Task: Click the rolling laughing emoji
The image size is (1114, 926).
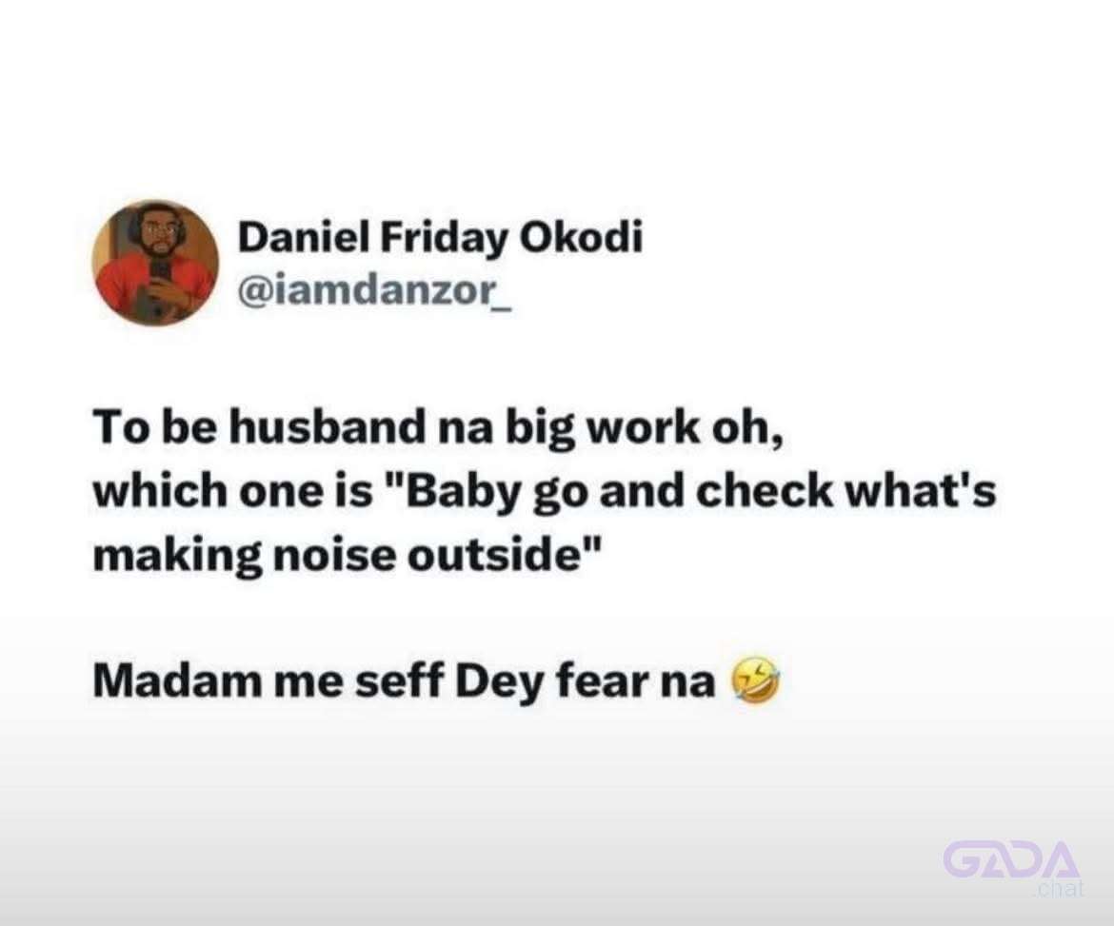Action: [757, 680]
